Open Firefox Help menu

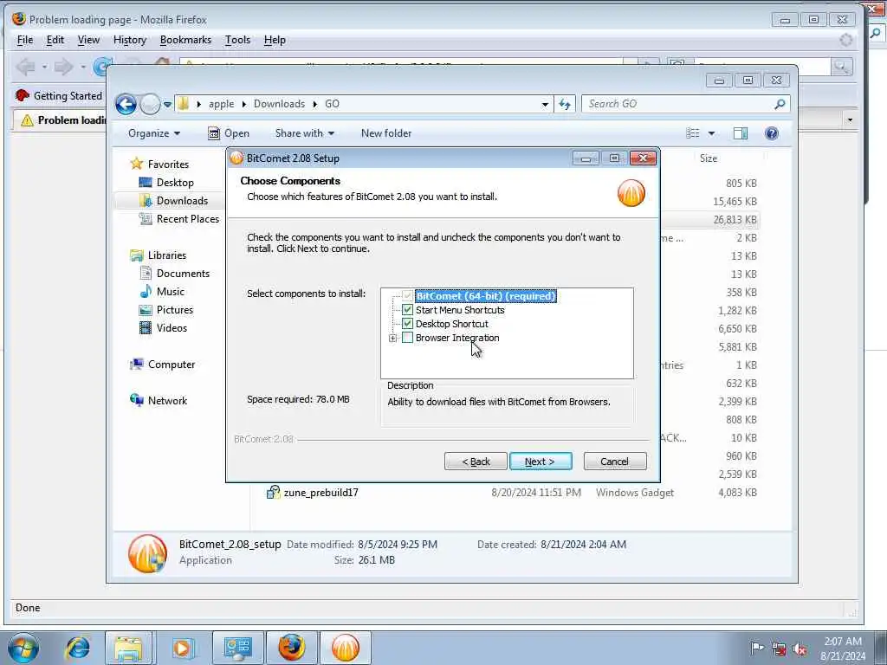pos(275,40)
